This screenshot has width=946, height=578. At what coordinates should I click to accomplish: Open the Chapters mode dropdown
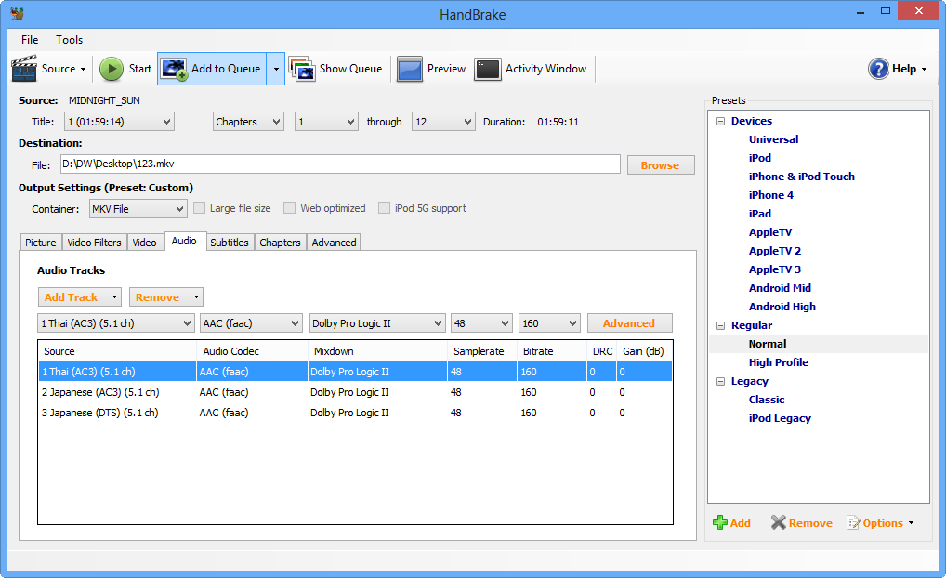pyautogui.click(x=248, y=122)
